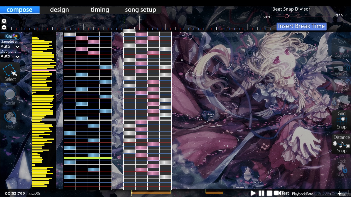
Task: Go to the song setup tab
Action: [141, 10]
